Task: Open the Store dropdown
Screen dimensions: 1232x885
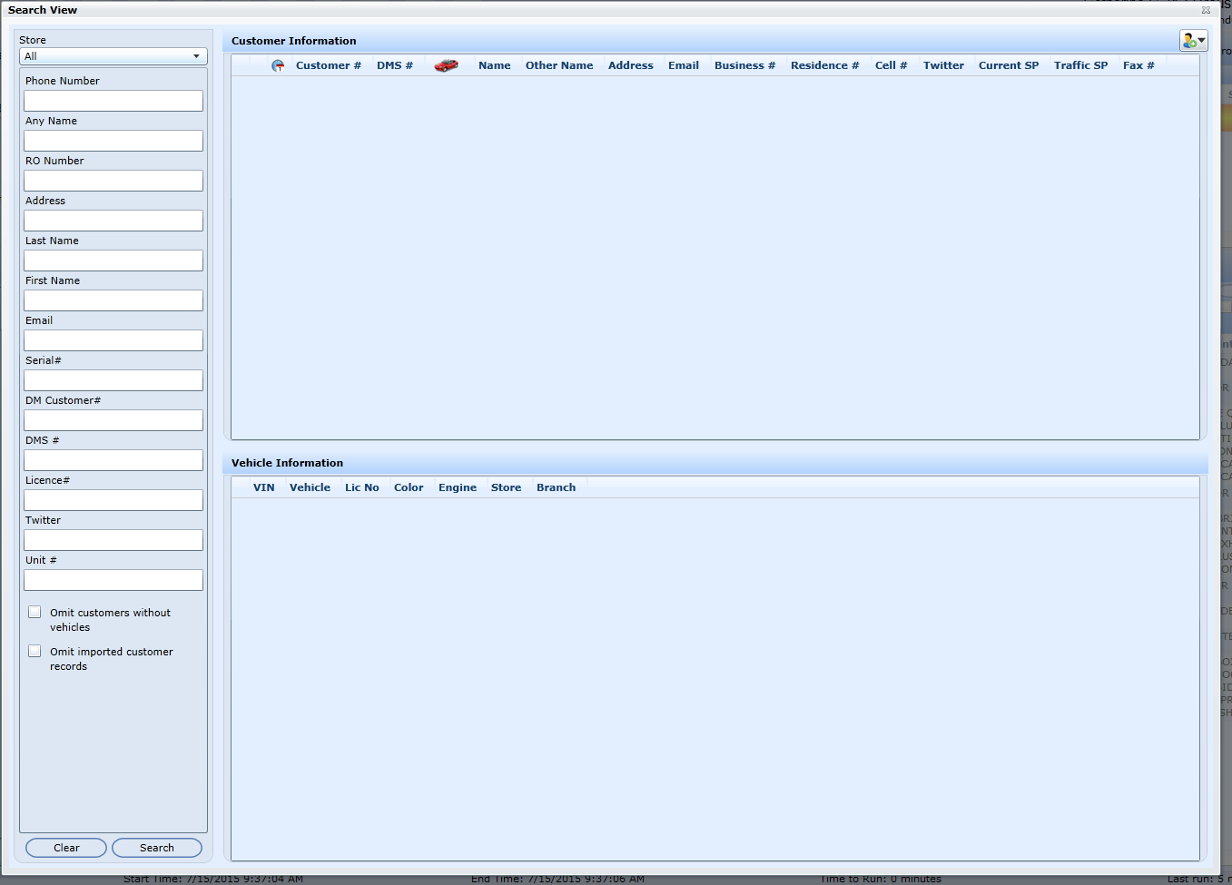Action: pos(113,56)
